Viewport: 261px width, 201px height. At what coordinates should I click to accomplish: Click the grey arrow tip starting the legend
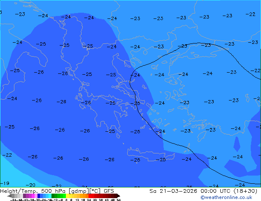click(9, 196)
